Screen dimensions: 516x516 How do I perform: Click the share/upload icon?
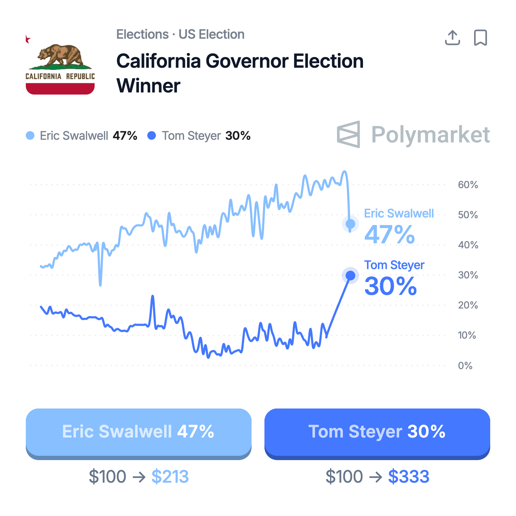[x=452, y=38]
